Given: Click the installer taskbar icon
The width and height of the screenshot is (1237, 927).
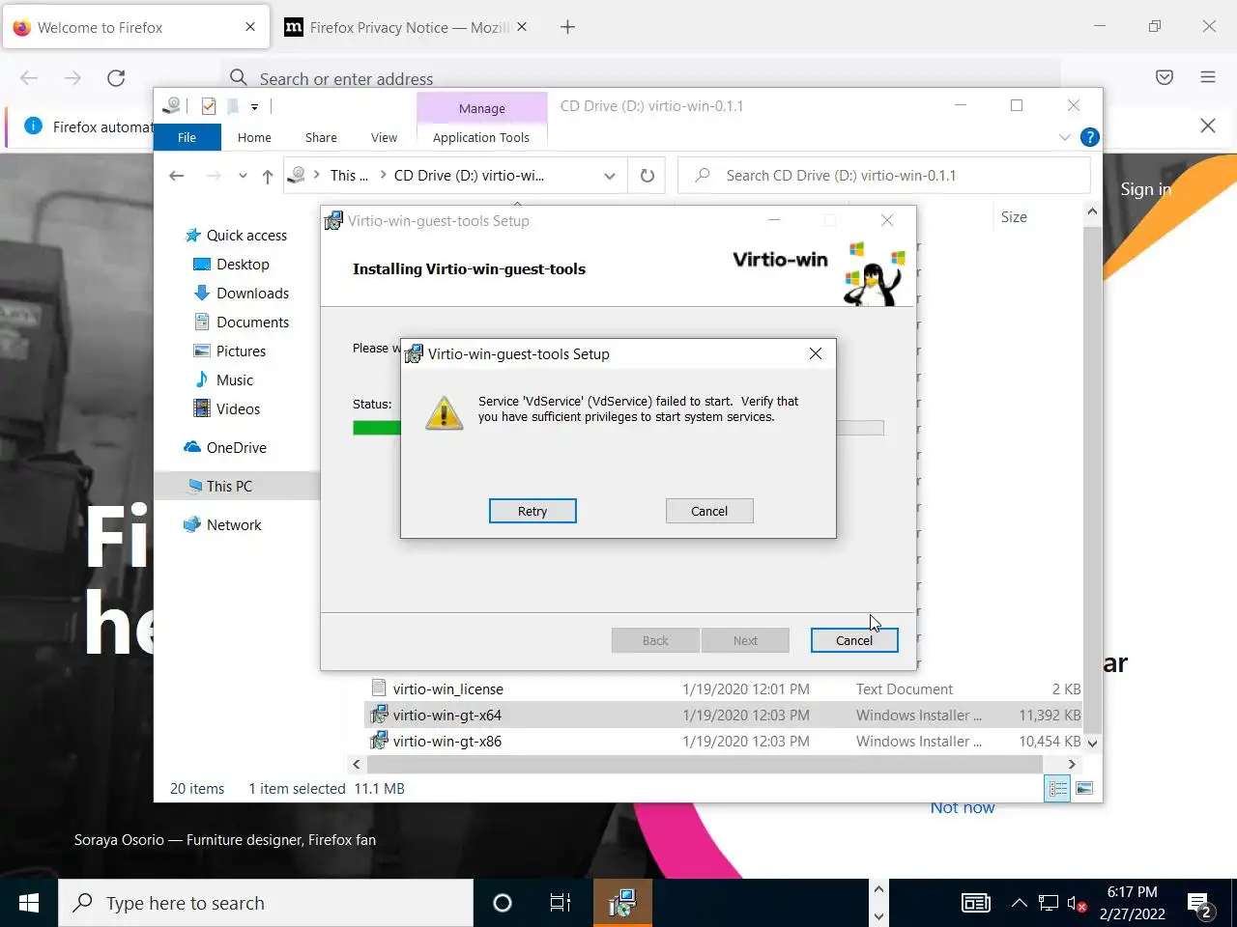Looking at the screenshot, I should pyautogui.click(x=622, y=903).
